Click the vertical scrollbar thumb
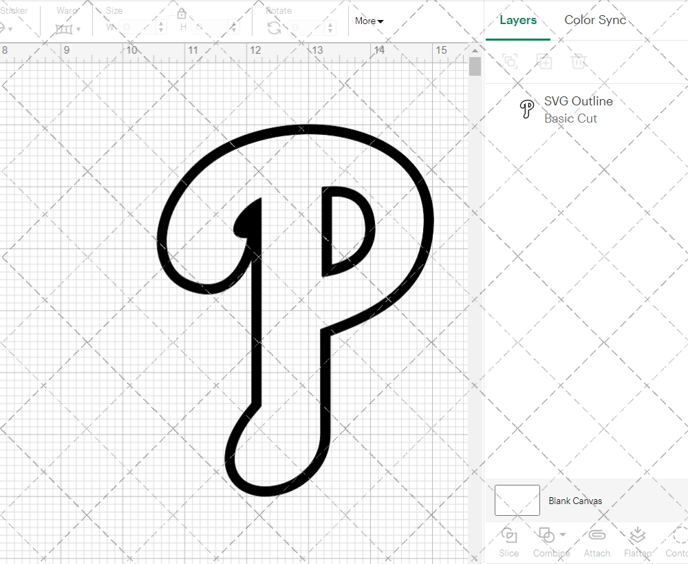Screen dimensions: 688x564 475,67
